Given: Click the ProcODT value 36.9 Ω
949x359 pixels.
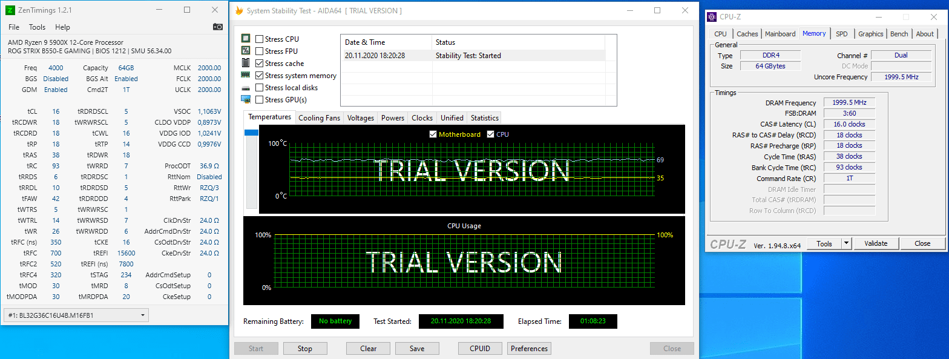Looking at the screenshot, I should [x=209, y=166].
